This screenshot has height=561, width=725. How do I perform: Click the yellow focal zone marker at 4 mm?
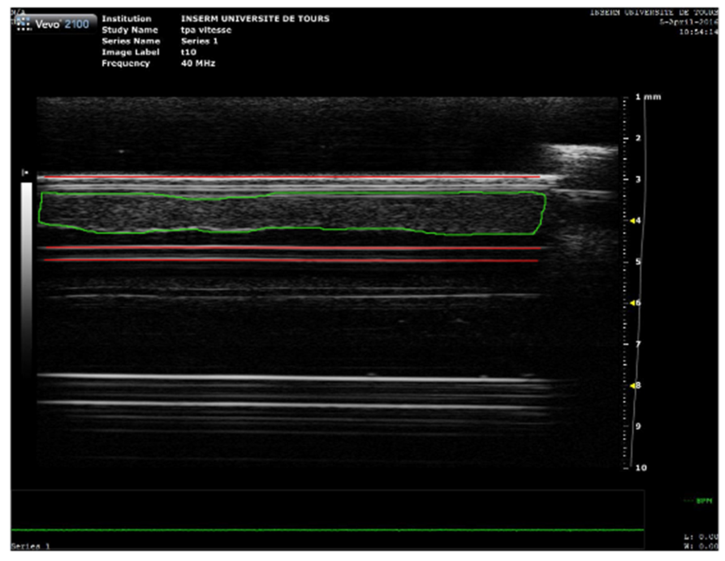[633, 221]
